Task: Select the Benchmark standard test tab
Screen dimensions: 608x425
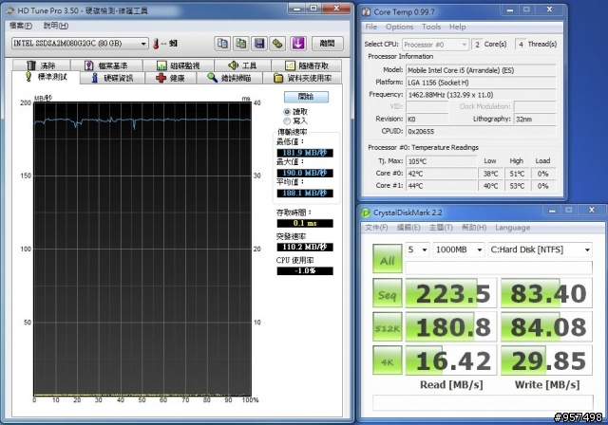Action: pos(46,77)
